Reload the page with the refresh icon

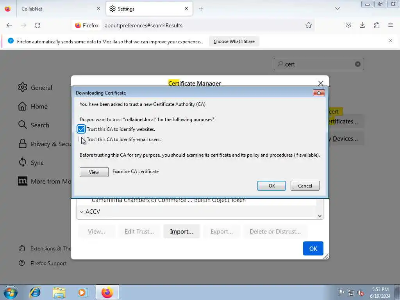37,25
